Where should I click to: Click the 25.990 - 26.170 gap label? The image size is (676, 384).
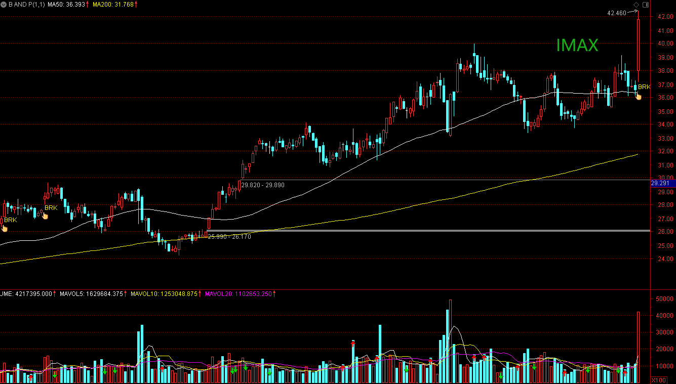click(x=229, y=236)
